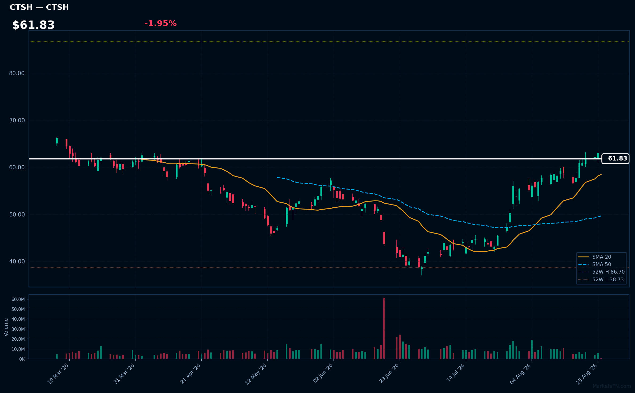Click the 80.00 price axis label
This screenshot has width=635, height=393.
click(x=17, y=73)
